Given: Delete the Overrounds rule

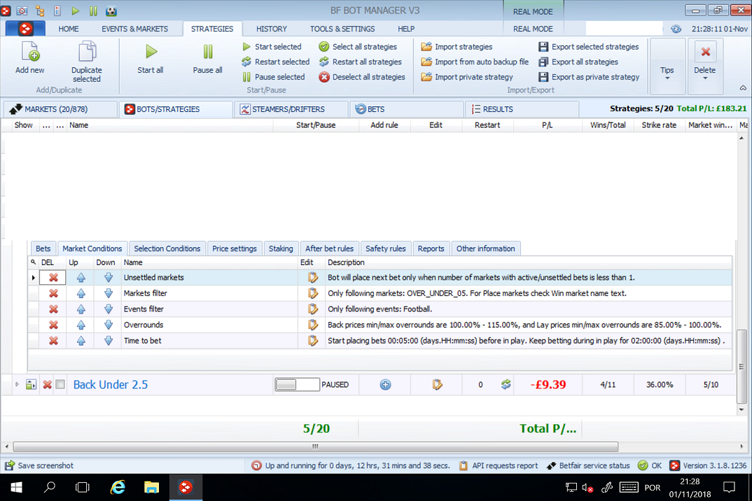Looking at the screenshot, I should click(53, 325).
